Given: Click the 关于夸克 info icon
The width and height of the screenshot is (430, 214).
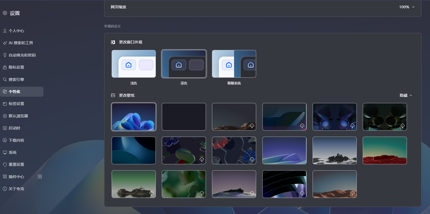Looking at the screenshot, I should pos(5,189).
